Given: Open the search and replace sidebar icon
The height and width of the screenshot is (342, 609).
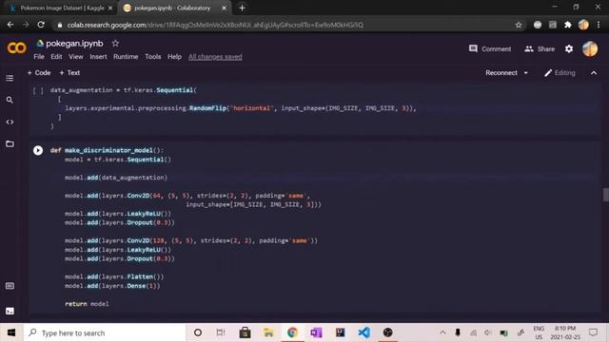Looking at the screenshot, I should (10, 100).
